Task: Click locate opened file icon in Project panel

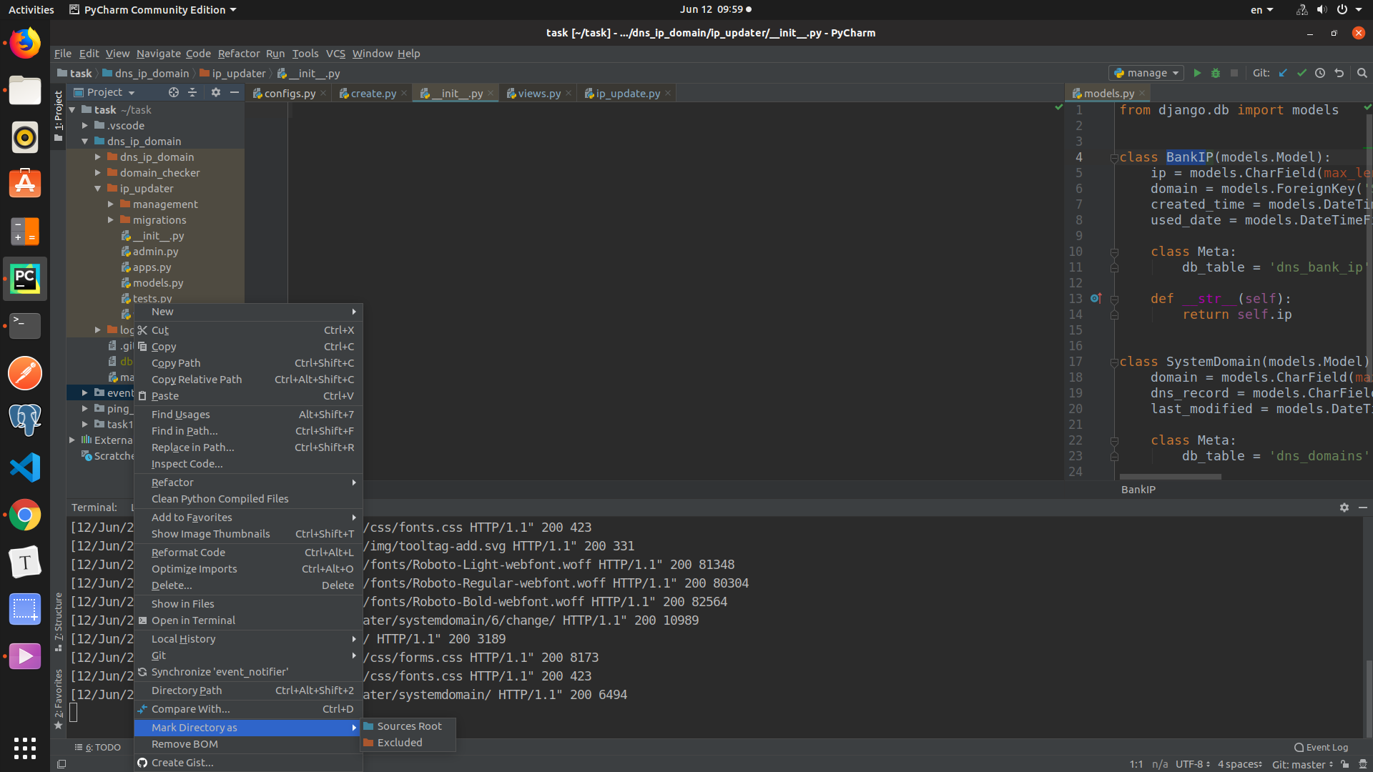Action: (x=173, y=92)
